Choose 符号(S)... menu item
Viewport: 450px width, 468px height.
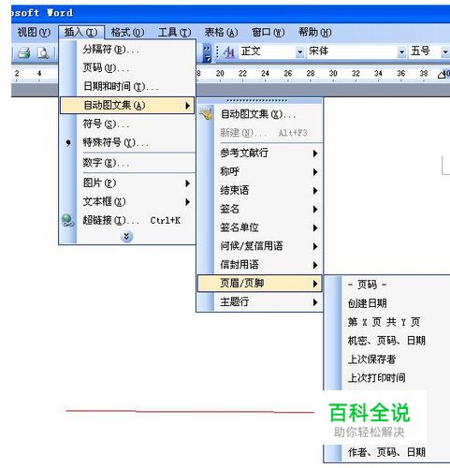(127, 124)
